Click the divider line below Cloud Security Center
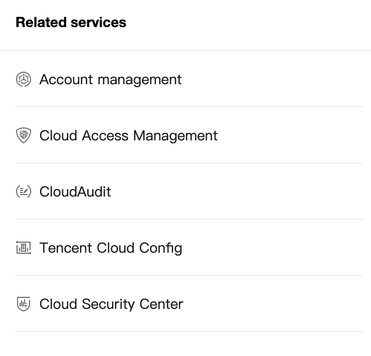Image resolution: width=371 pixels, height=356 pixels. coord(189,331)
